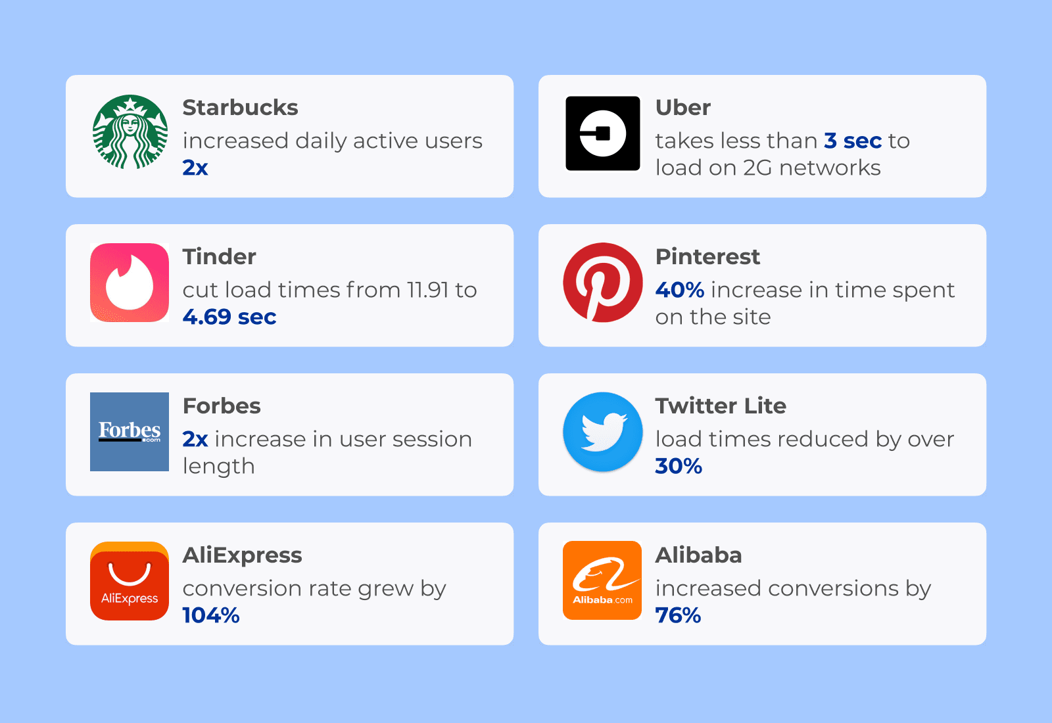Click the Starbucks heading text
The image size is (1052, 723).
(240, 107)
